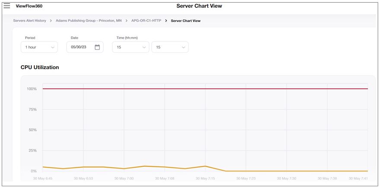Click the 05/30/23 date input field
This screenshot has width=379, height=188.
point(80,47)
